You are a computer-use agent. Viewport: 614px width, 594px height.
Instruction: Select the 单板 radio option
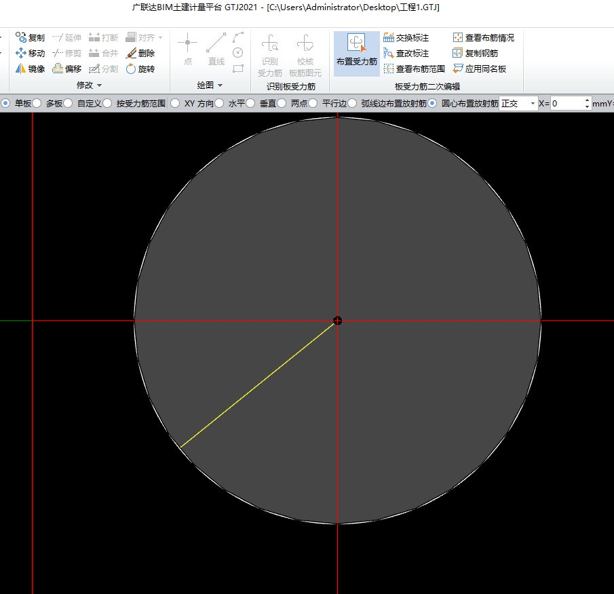(x=5, y=103)
